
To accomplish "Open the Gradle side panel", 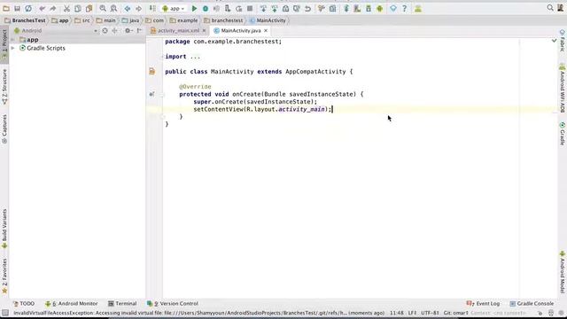I will (x=563, y=134).
